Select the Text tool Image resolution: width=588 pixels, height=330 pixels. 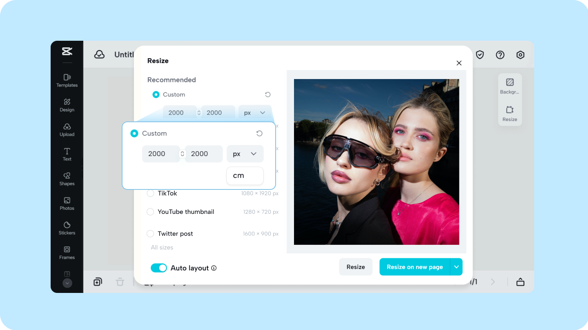point(67,154)
